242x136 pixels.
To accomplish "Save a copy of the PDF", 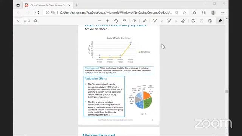I will coord(210,21).
